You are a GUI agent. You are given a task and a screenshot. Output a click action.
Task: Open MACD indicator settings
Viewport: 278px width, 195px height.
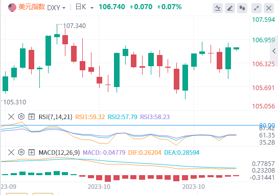pyautogui.click(x=21, y=152)
